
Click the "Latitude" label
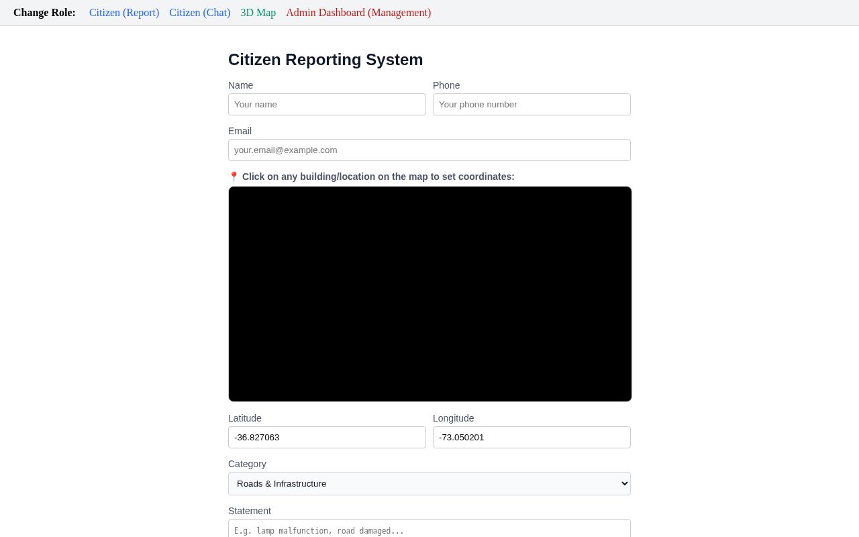pos(245,418)
